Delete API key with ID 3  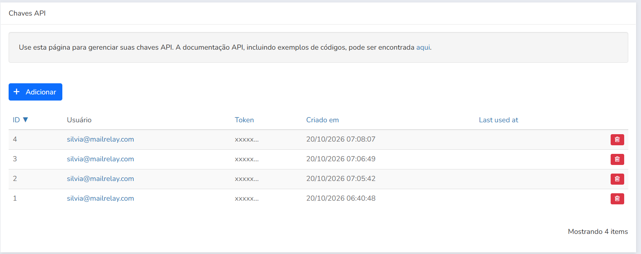click(617, 159)
